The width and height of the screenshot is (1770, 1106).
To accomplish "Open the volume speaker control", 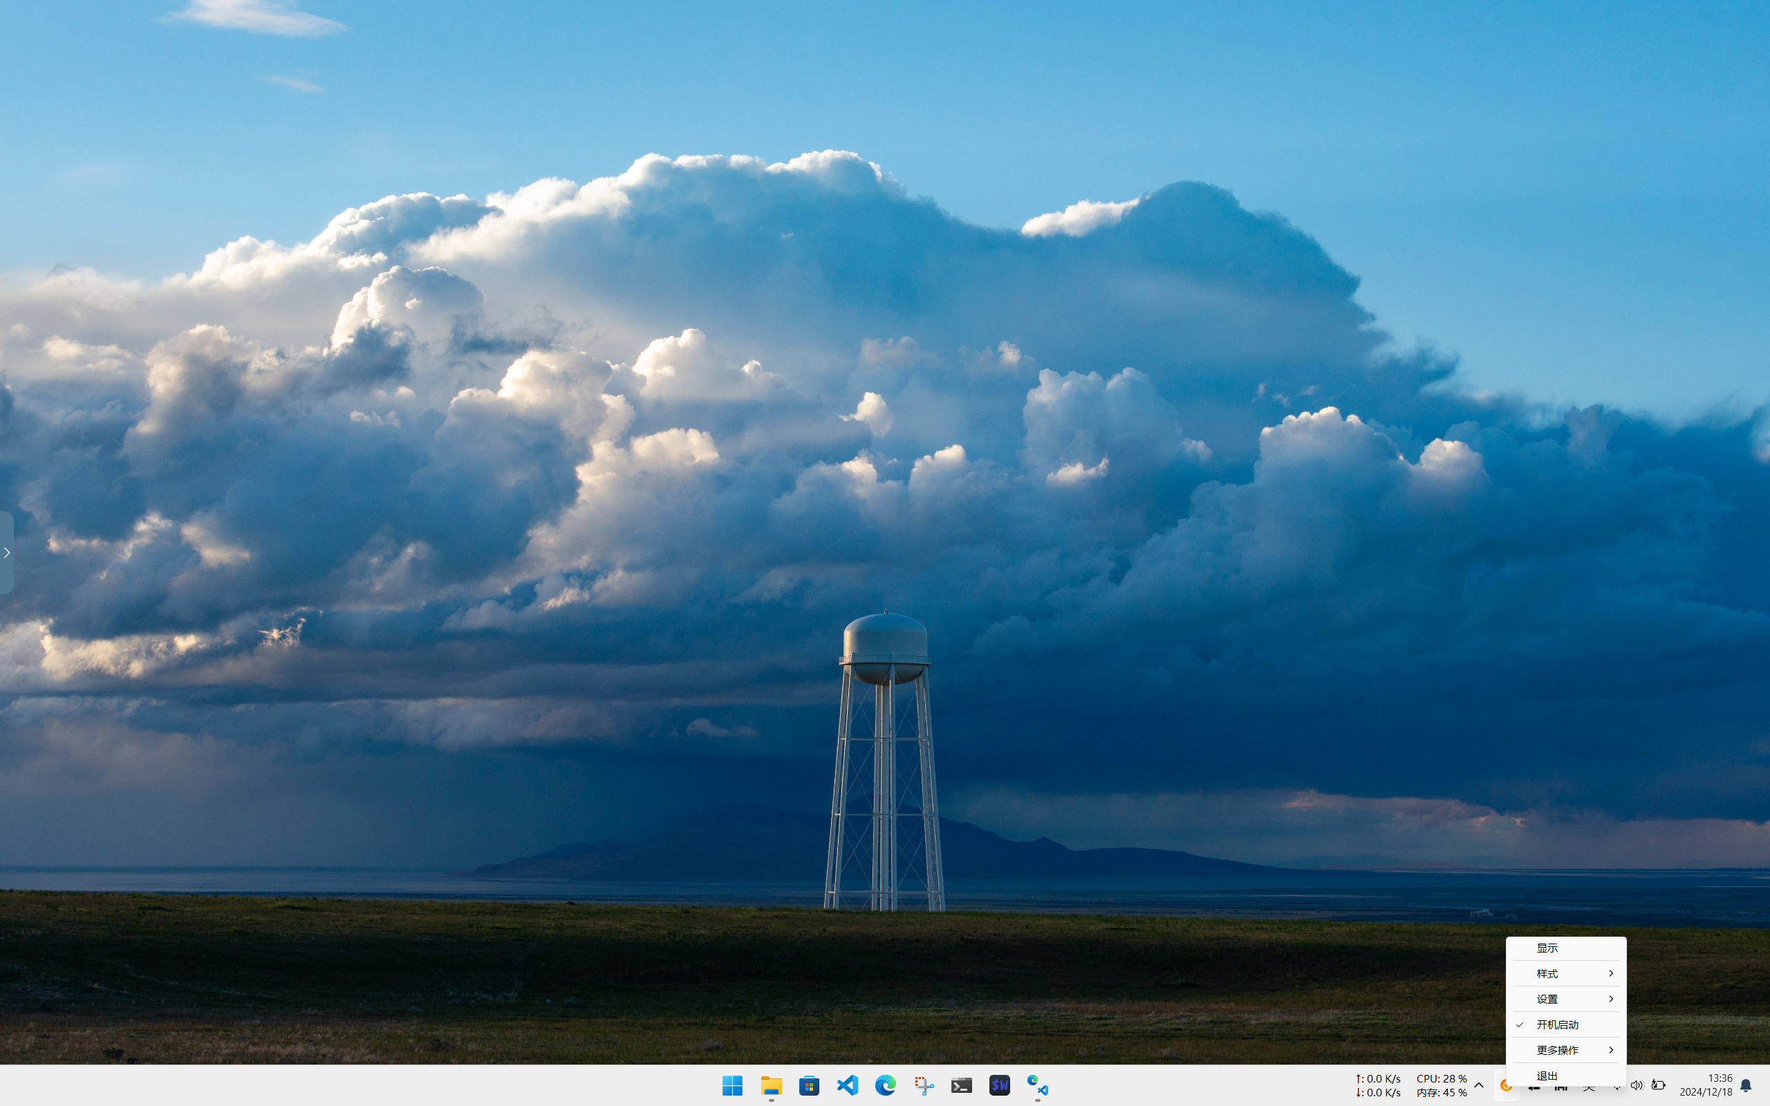I will (x=1636, y=1085).
